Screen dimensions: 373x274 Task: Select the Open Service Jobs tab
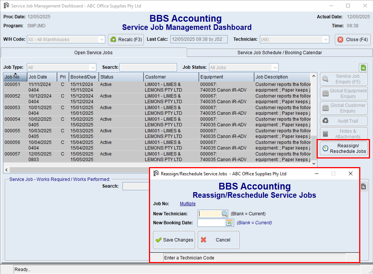pos(94,53)
